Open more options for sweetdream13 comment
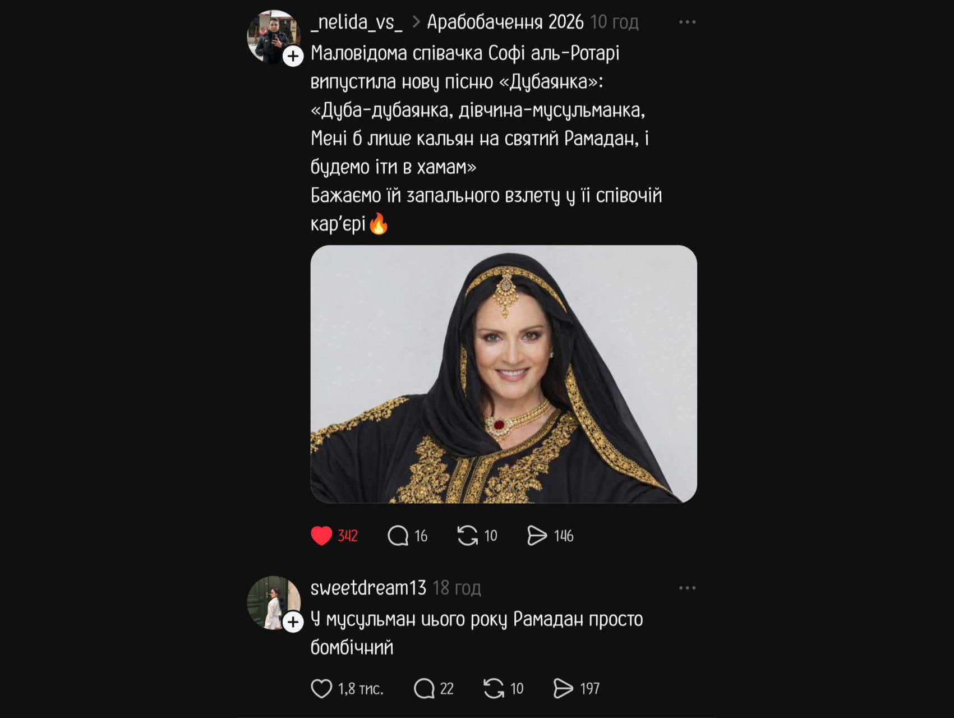This screenshot has height=718, width=954. 687,588
